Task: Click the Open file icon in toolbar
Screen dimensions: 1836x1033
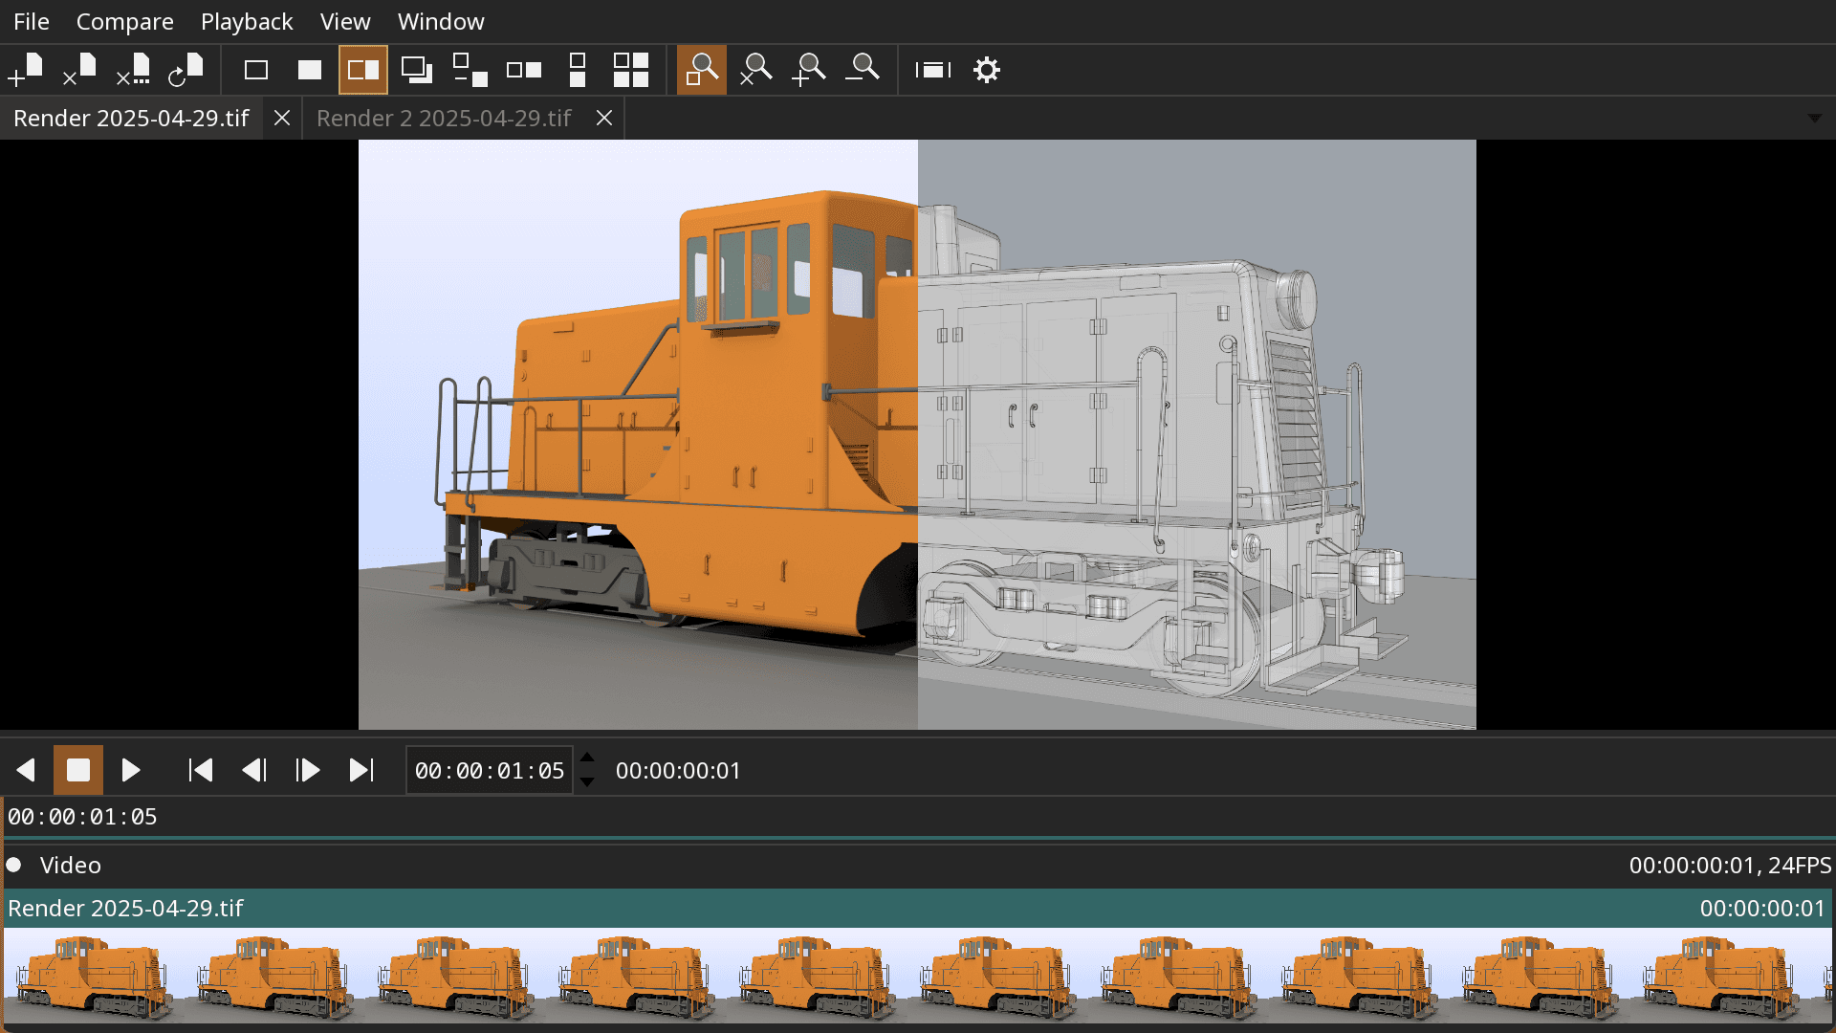Action: tap(26, 70)
